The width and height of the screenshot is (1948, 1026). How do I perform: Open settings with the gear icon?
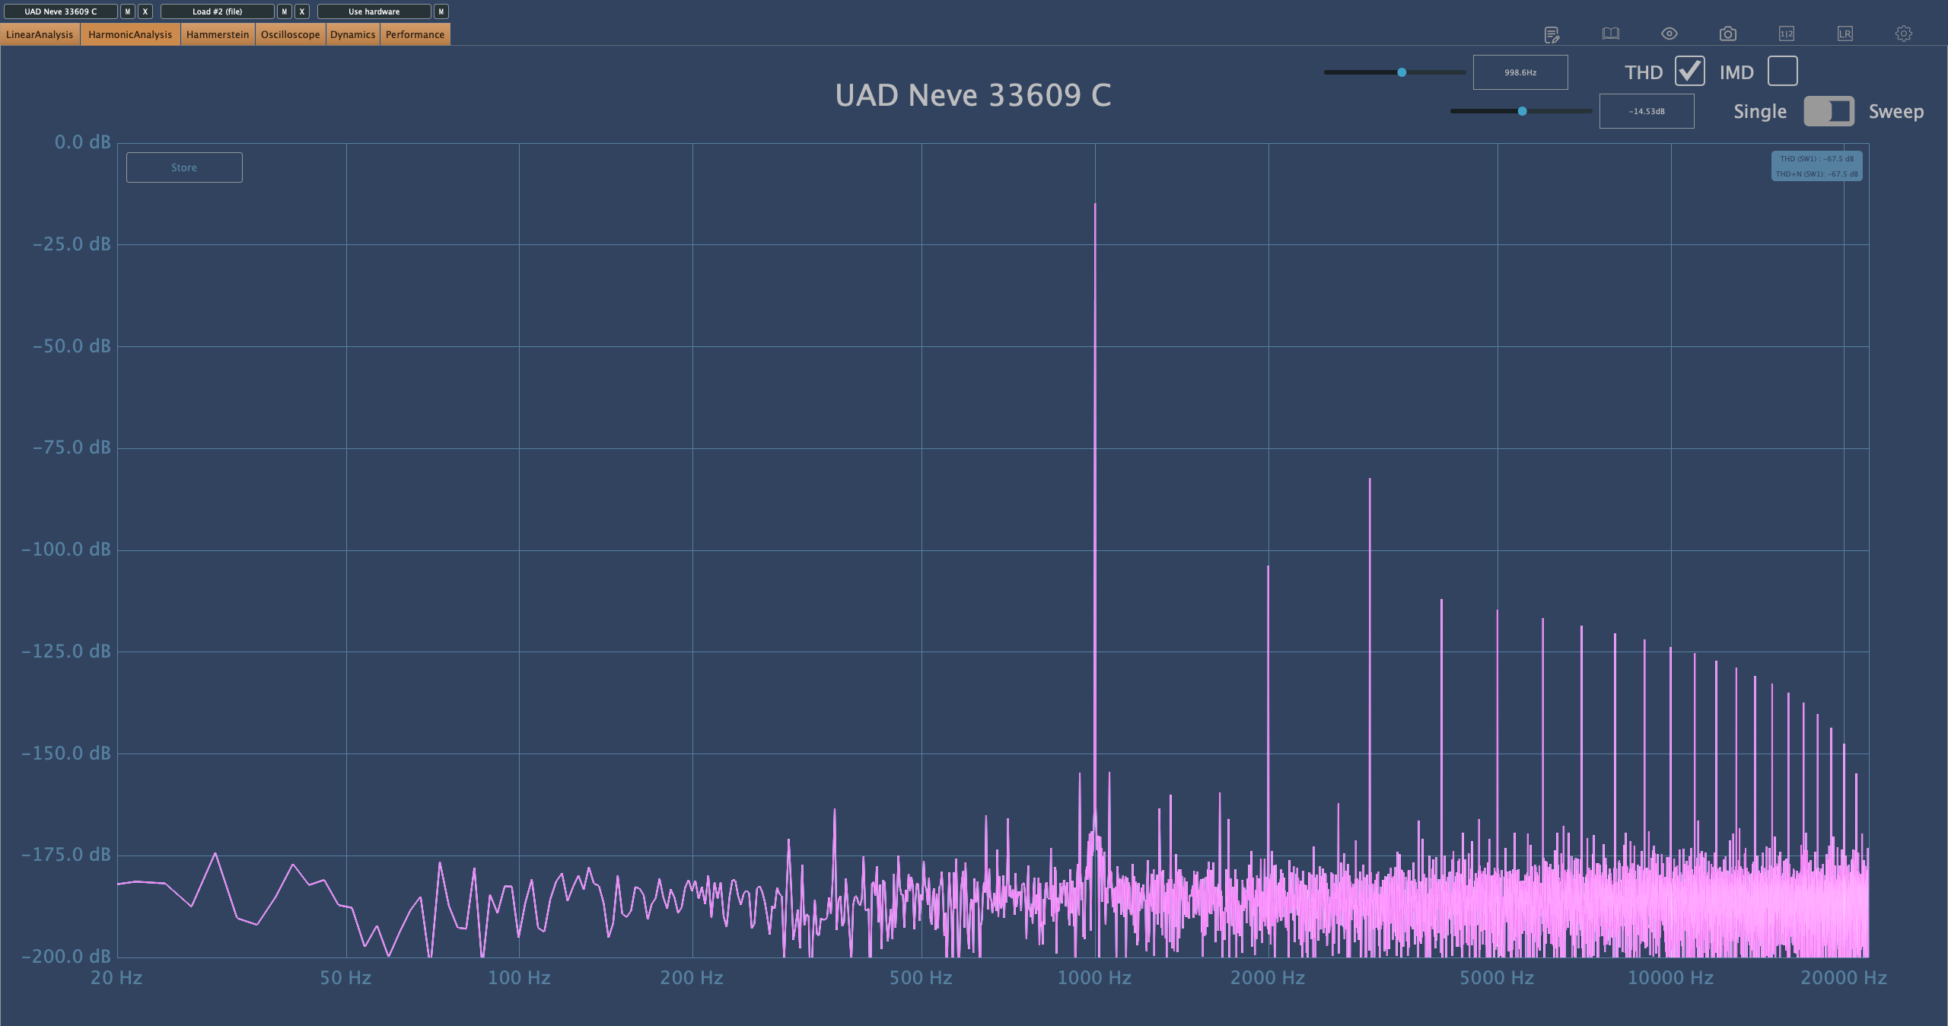pyautogui.click(x=1903, y=33)
